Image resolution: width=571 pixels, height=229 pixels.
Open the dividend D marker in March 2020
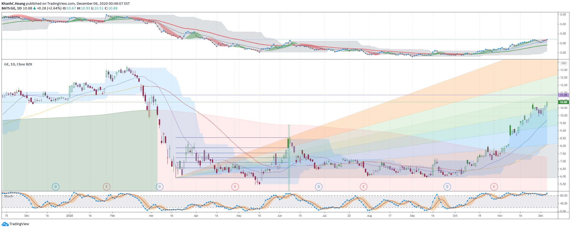tap(160, 187)
